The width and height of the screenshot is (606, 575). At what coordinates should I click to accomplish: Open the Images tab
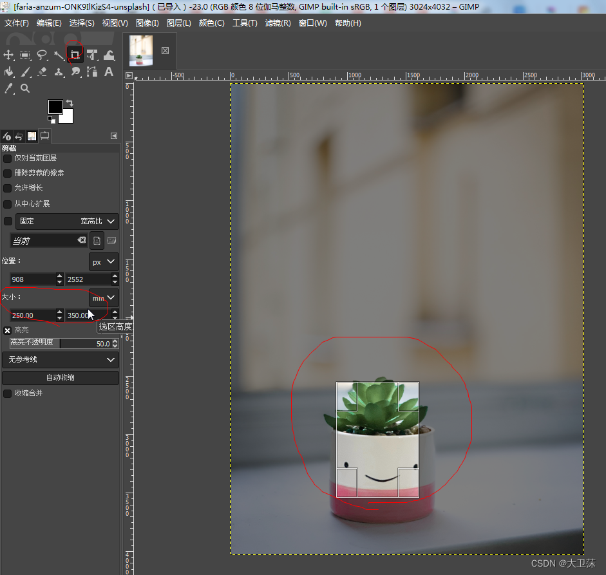click(x=32, y=136)
